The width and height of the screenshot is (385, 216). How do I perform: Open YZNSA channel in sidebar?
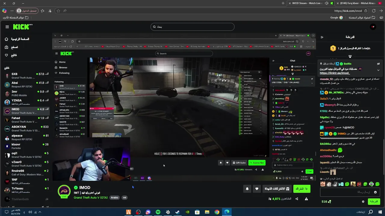click(26, 102)
